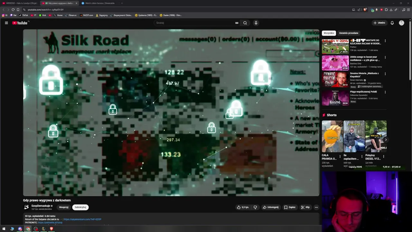
Task: Open the SzopDemaskuje channel name
Action: tap(41, 206)
